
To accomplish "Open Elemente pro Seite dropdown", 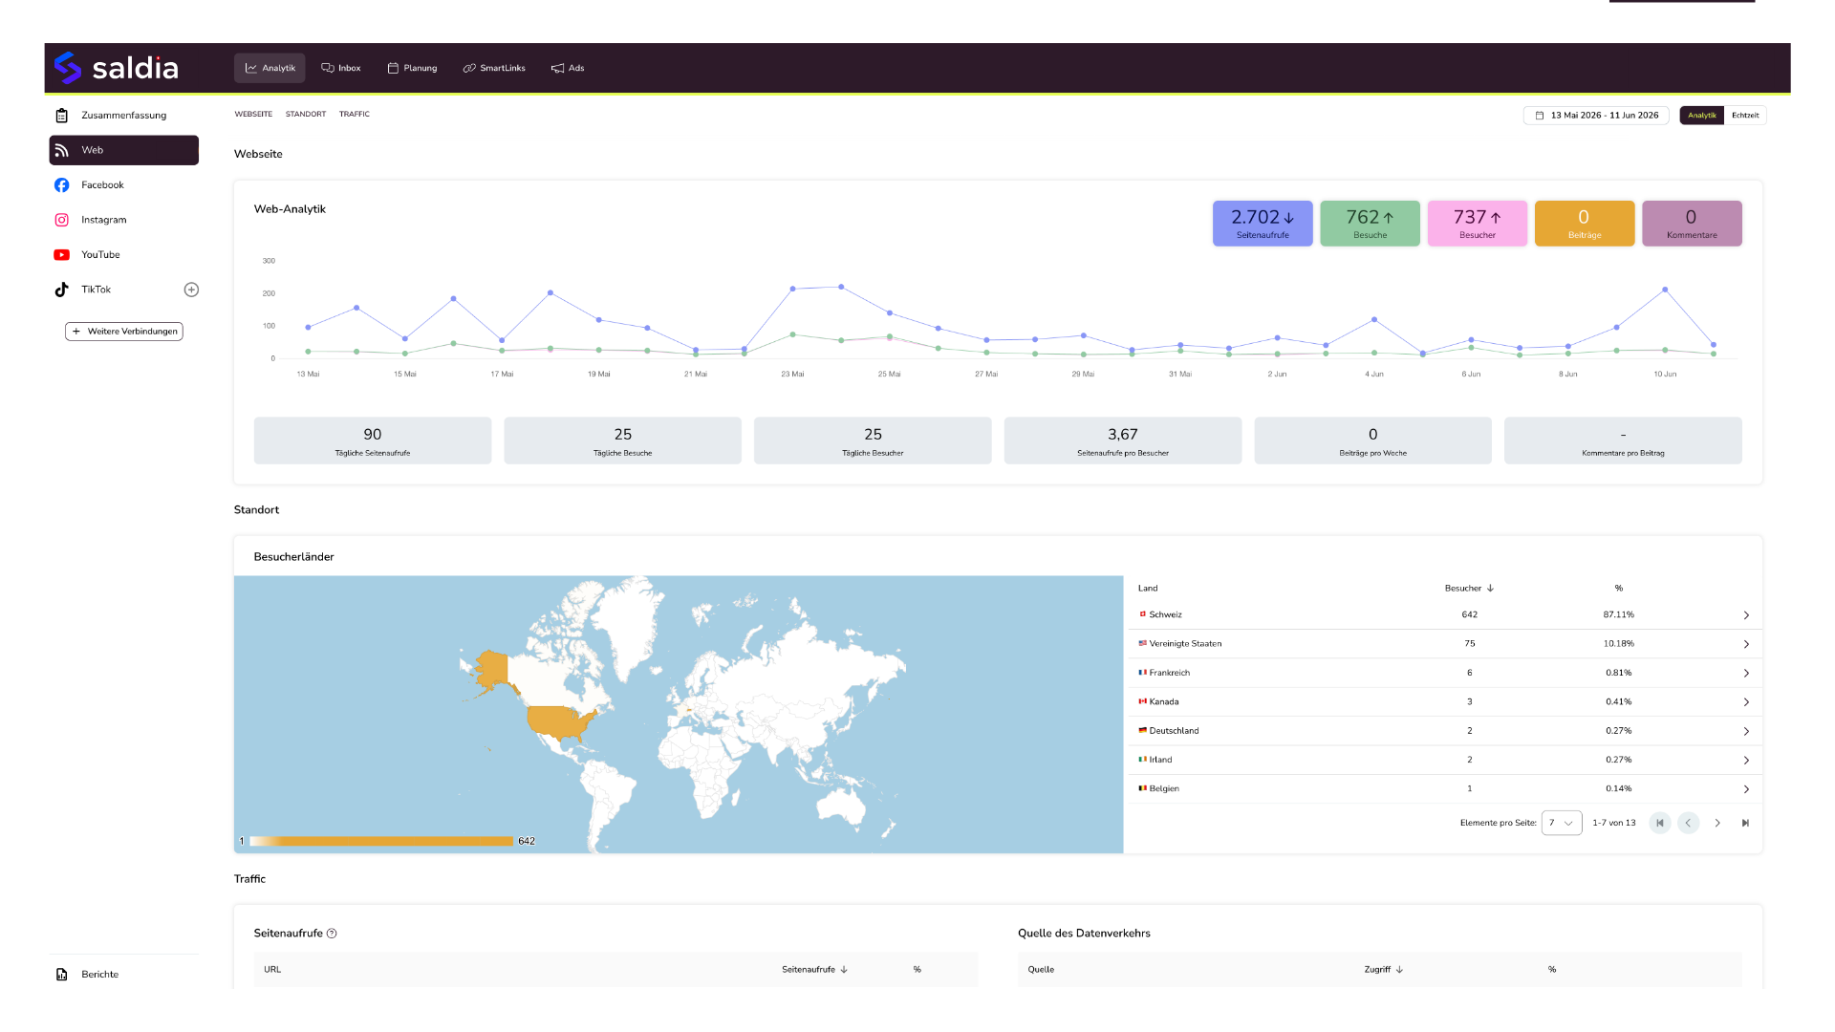I will pyautogui.click(x=1562, y=823).
